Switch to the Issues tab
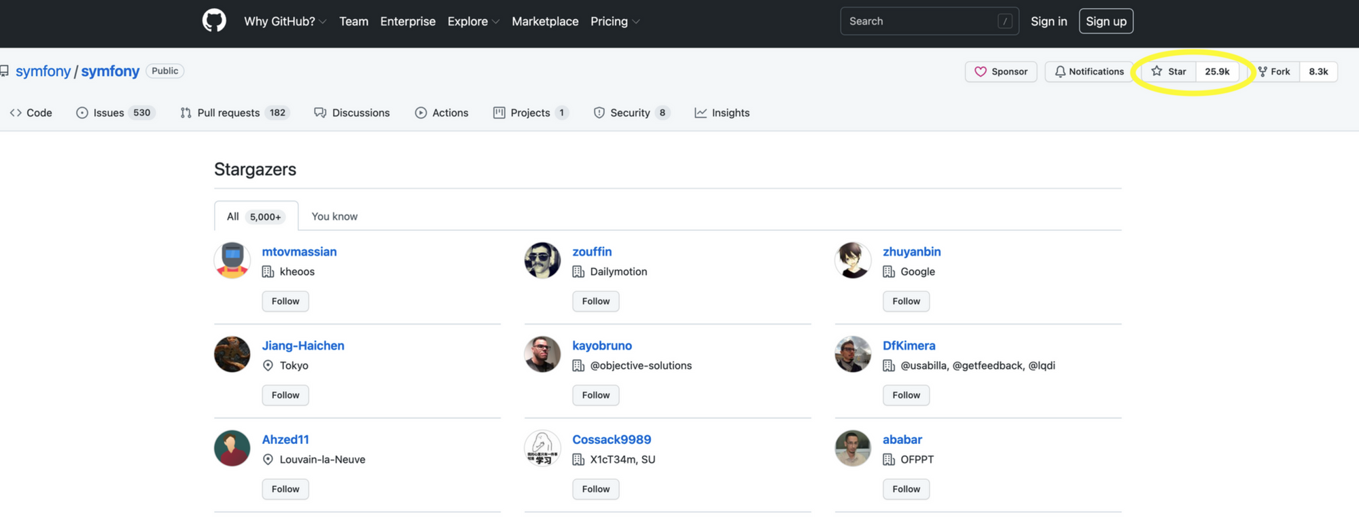1359x520 pixels. pyautogui.click(x=116, y=113)
